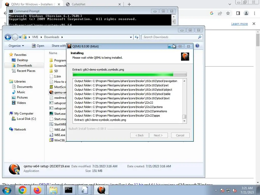260x195 pixels.
Task: Switch to the QEMU for Windows tab
Action: coord(32,4)
